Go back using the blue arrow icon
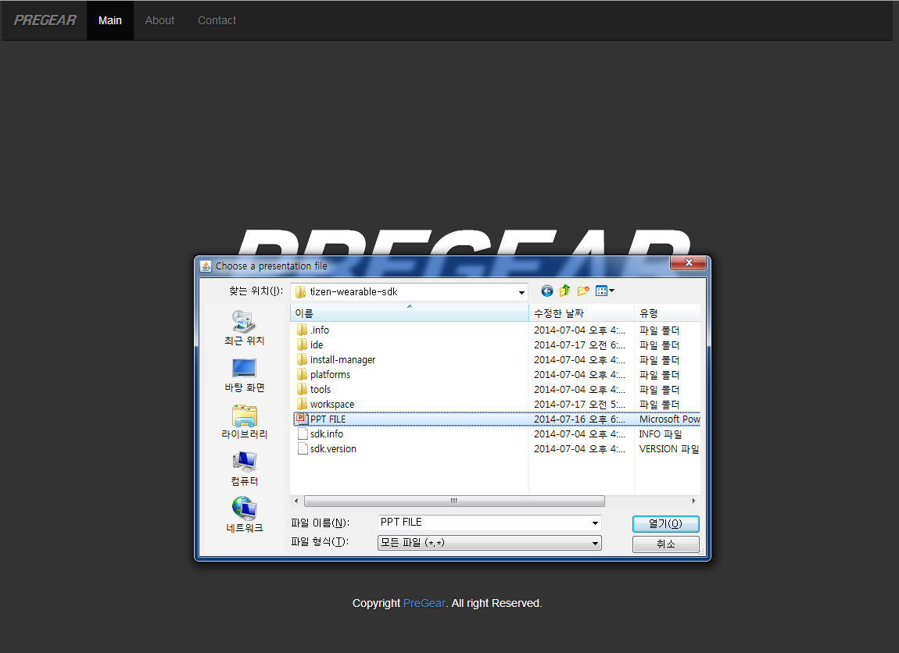 547,291
